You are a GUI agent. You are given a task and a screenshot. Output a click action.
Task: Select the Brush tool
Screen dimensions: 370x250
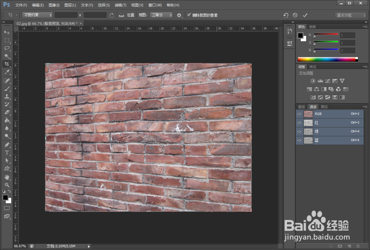pos(7,89)
